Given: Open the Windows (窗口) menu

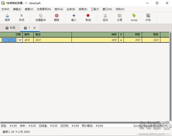Looking at the screenshot, I should [107, 9].
